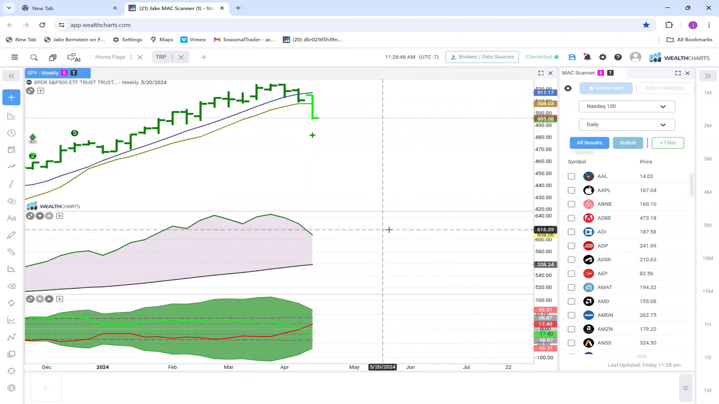The image size is (719, 404).
Task: Open the Nasdaq 100 list dropdown
Action: click(627, 106)
